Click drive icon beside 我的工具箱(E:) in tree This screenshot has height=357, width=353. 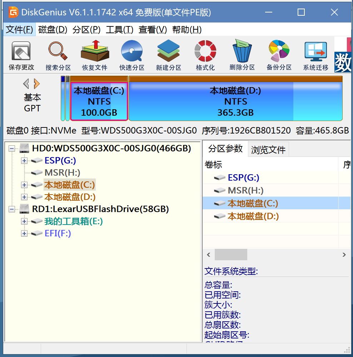37,221
